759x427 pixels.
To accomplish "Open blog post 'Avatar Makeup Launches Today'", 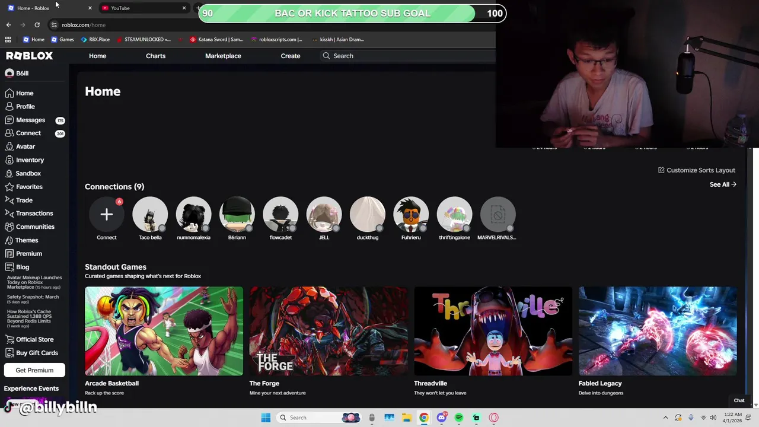I will (34, 282).
